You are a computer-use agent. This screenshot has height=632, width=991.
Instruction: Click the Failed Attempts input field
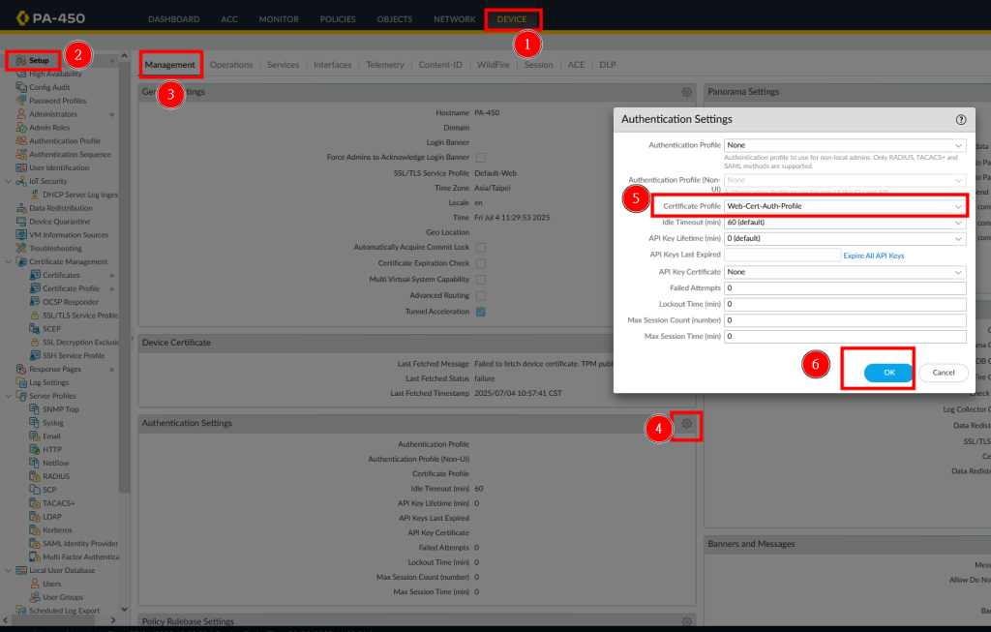click(x=845, y=288)
